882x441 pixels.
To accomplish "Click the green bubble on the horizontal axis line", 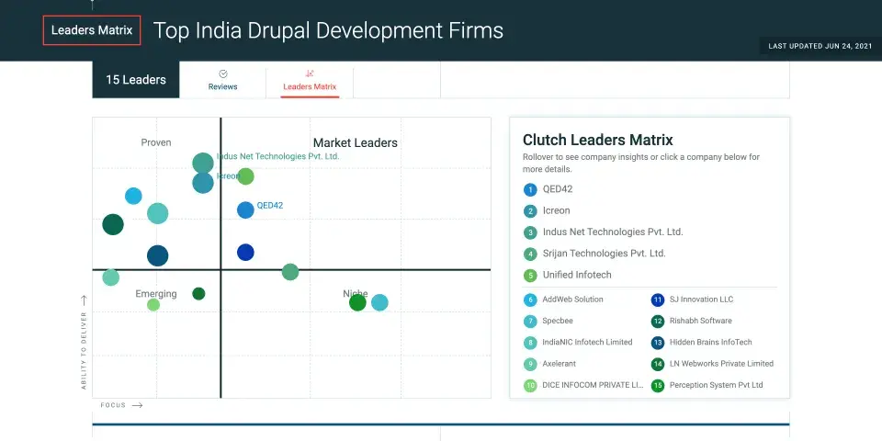I will click(289, 272).
